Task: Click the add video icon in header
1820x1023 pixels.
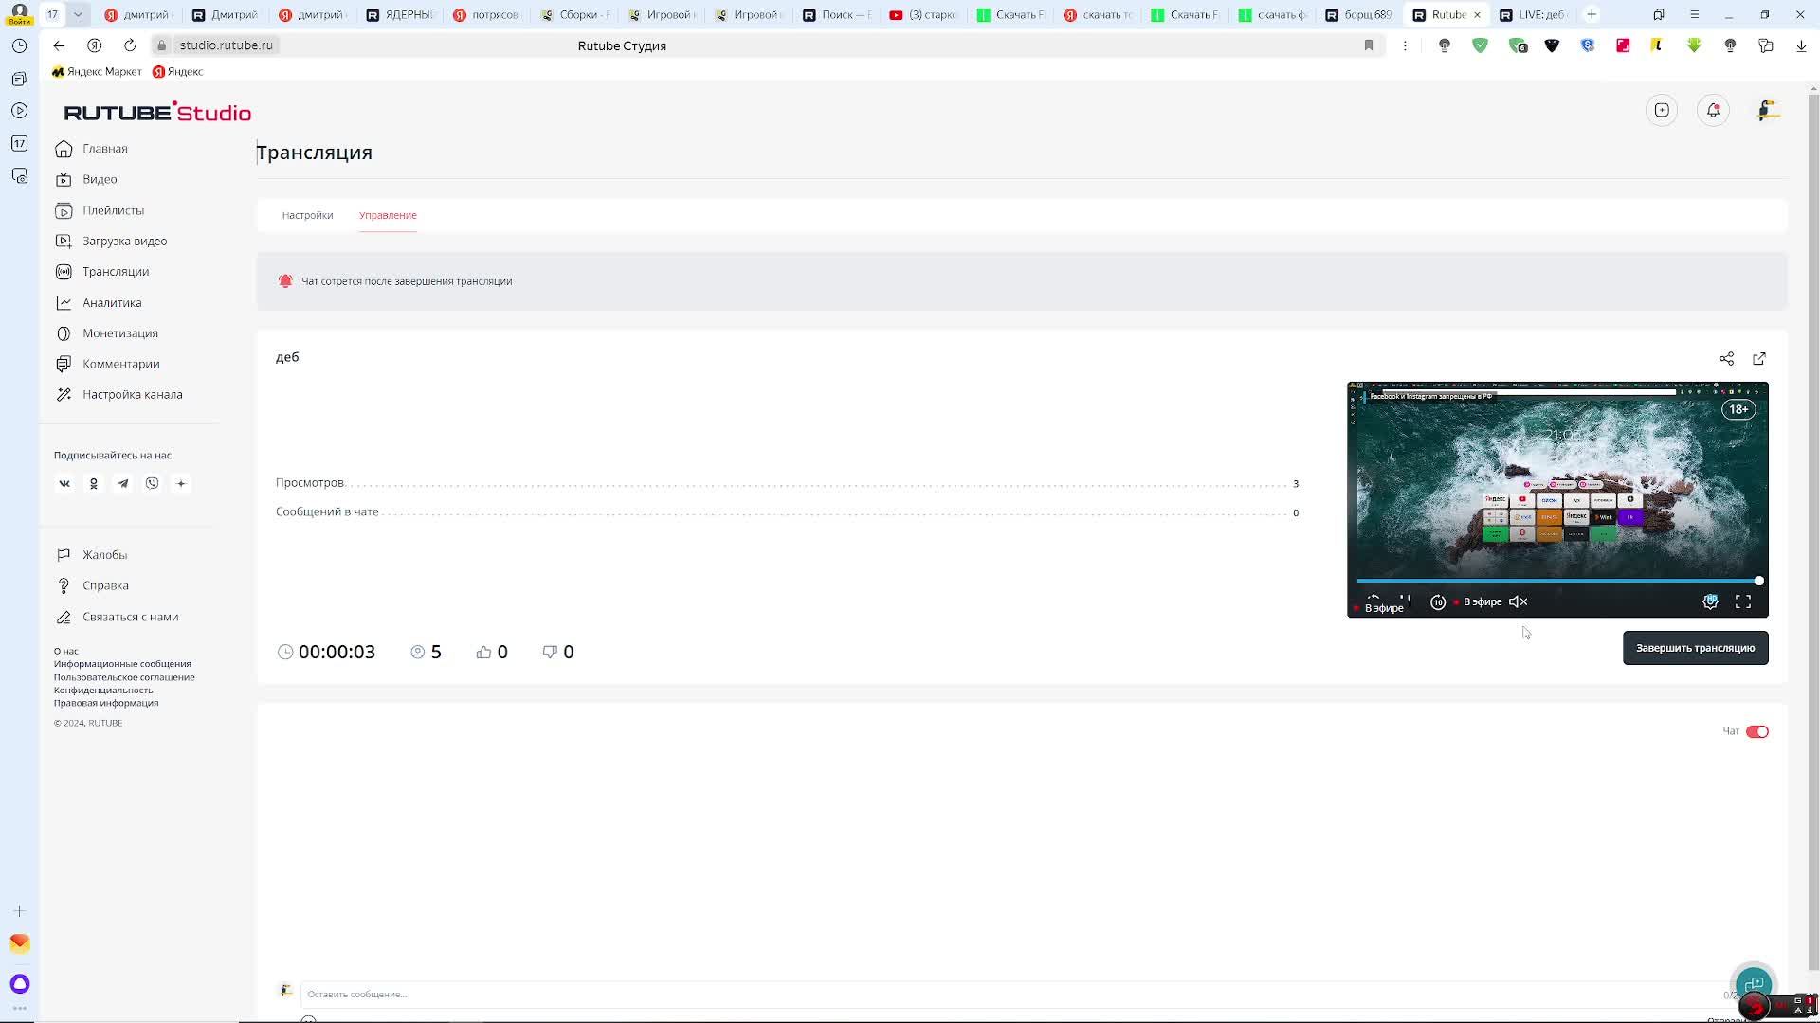Action: click(x=1662, y=111)
